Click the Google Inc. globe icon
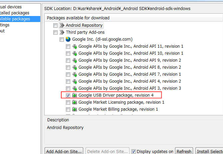The image size is (223, 154). [68, 39]
